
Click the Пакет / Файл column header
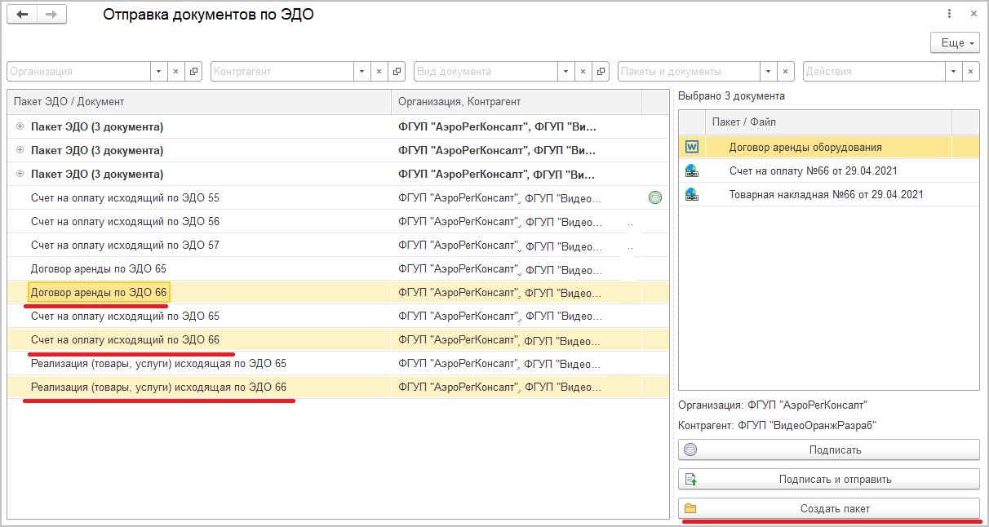pos(828,122)
